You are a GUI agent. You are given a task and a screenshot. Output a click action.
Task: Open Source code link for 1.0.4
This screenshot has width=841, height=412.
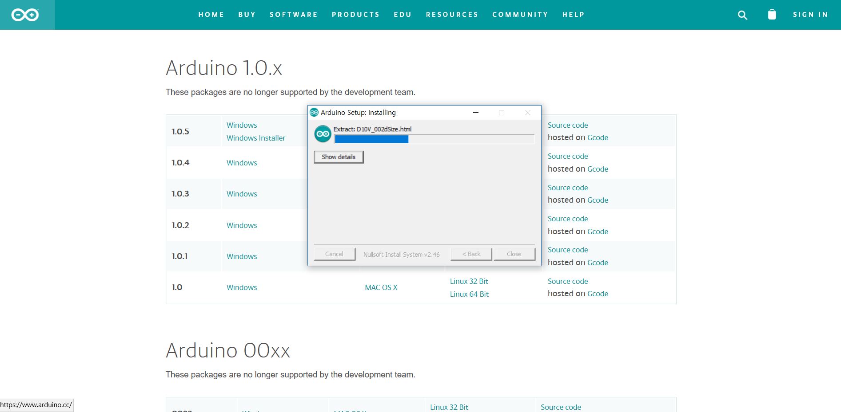point(568,156)
